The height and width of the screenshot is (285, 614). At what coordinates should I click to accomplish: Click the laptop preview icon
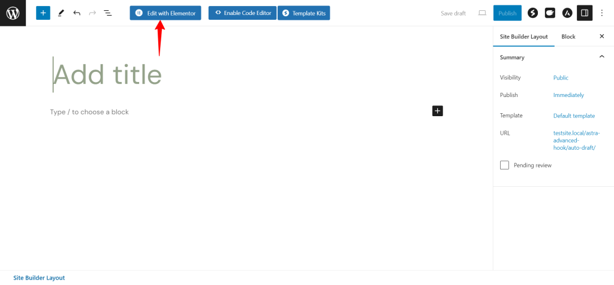point(482,13)
